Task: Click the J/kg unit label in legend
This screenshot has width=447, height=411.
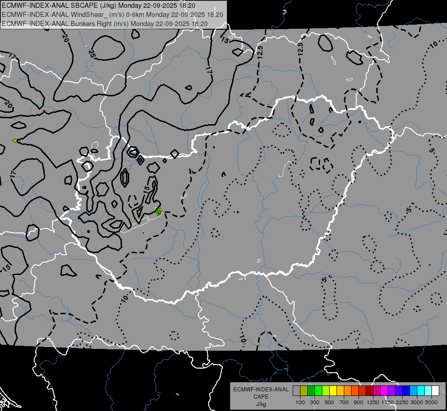Action: (x=261, y=404)
